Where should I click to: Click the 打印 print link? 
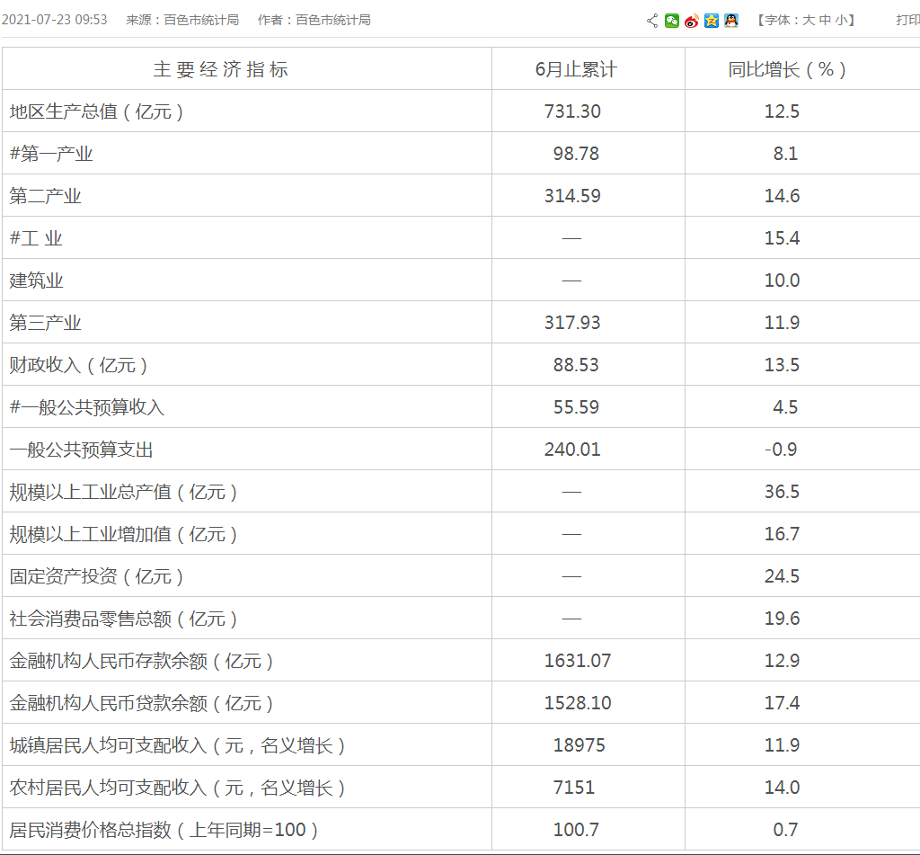pos(907,20)
